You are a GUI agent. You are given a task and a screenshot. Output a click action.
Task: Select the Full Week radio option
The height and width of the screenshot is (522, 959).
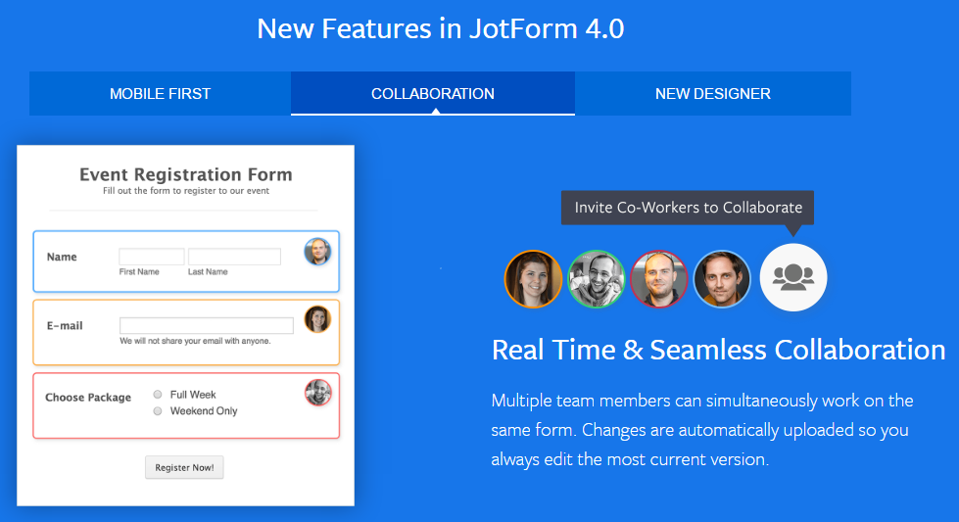(x=158, y=395)
